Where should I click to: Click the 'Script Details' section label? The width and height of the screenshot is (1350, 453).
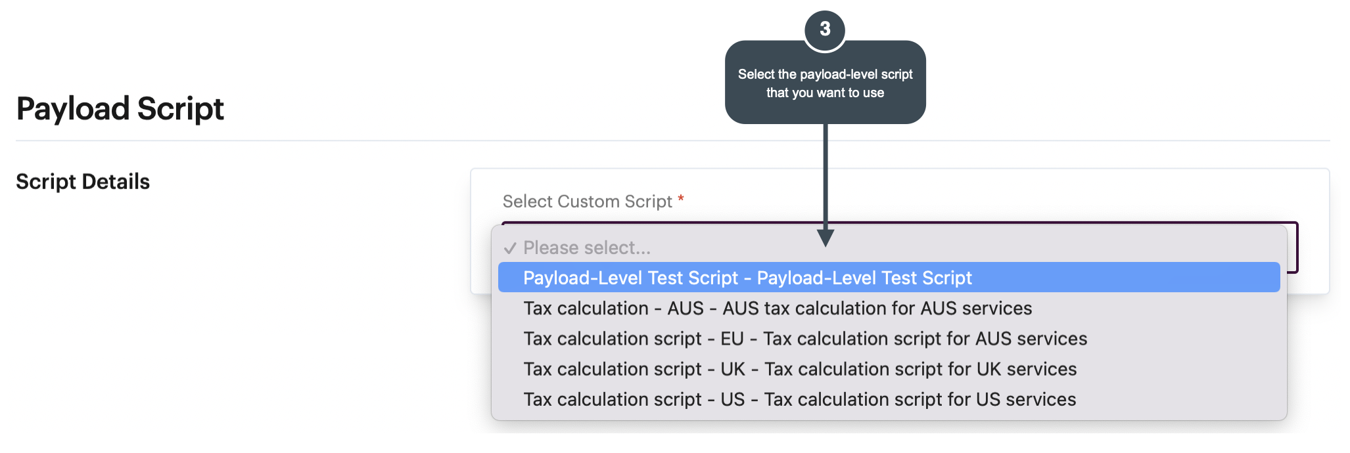pos(83,182)
